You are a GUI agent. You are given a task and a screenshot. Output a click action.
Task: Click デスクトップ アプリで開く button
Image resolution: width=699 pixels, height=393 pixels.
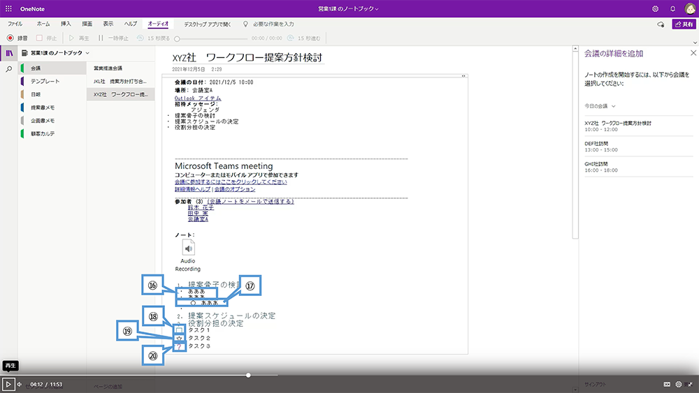[208, 24]
